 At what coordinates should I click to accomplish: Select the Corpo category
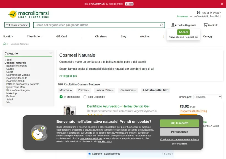[10, 72]
